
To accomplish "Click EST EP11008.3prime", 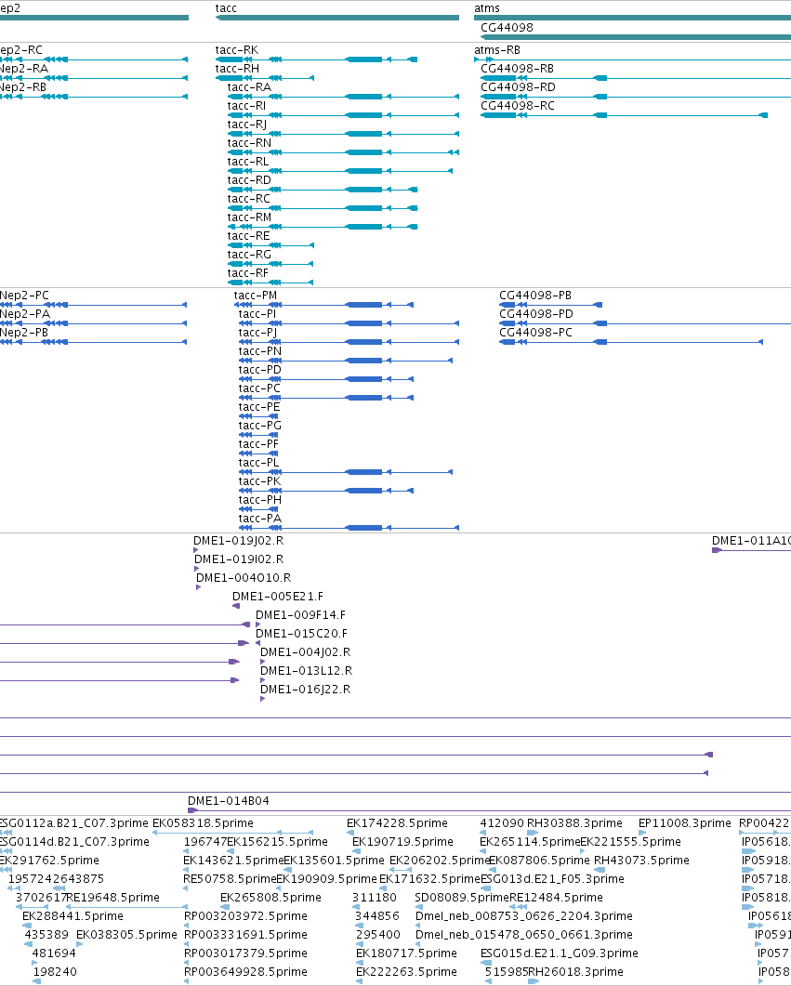I will (642, 833).
